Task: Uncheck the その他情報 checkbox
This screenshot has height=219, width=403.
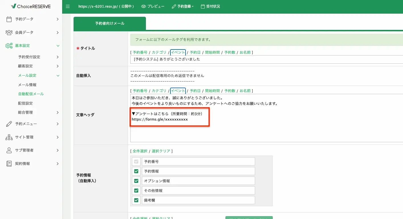Action: [x=136, y=191]
